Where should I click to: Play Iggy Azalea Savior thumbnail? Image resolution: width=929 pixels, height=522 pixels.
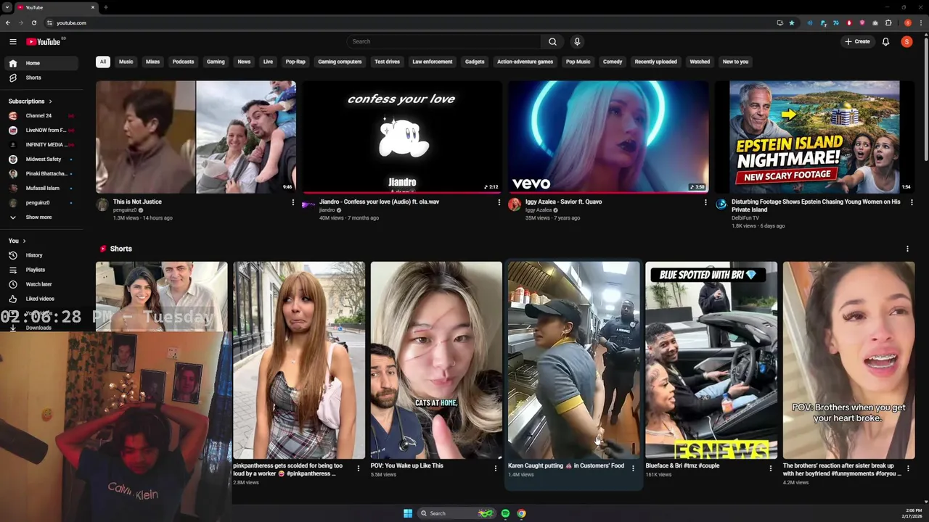(608, 137)
